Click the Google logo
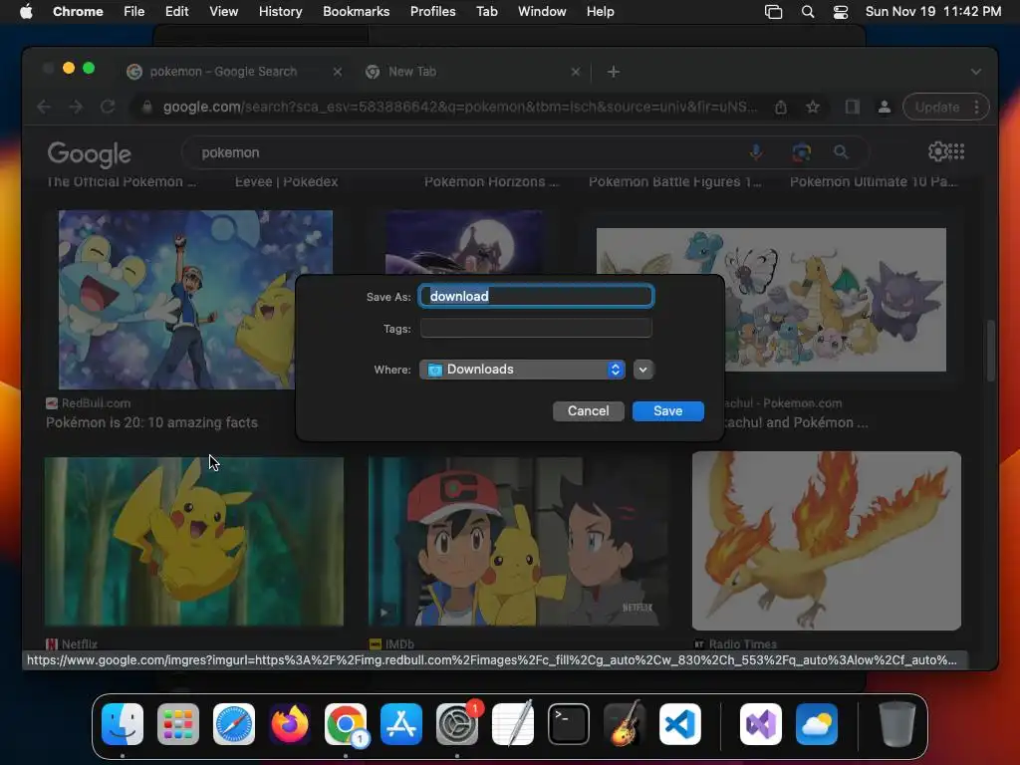The width and height of the screenshot is (1020, 765). (x=89, y=154)
